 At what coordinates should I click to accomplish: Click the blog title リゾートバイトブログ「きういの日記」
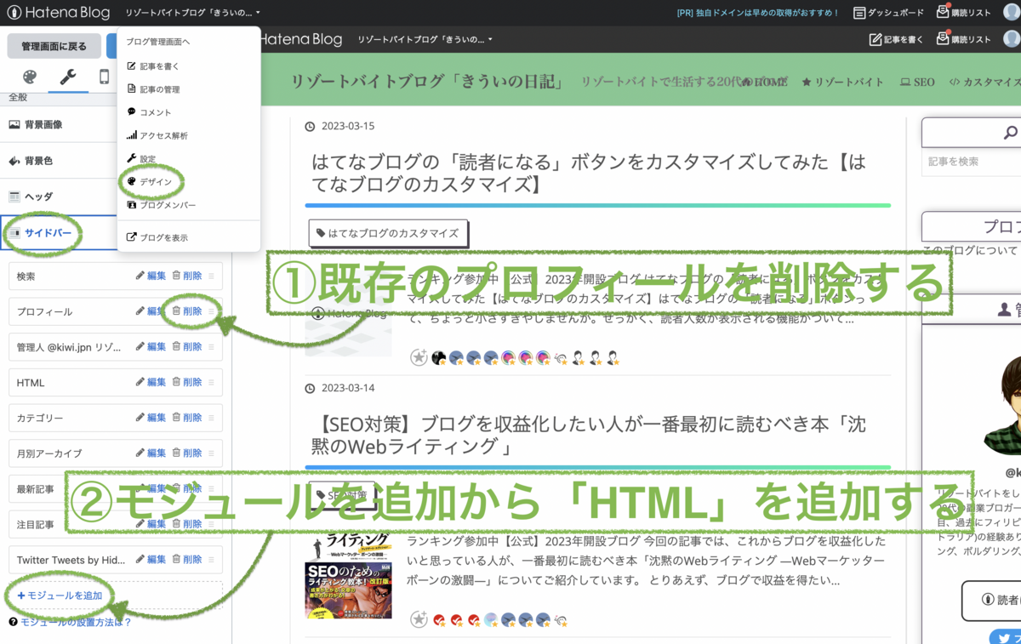428,82
